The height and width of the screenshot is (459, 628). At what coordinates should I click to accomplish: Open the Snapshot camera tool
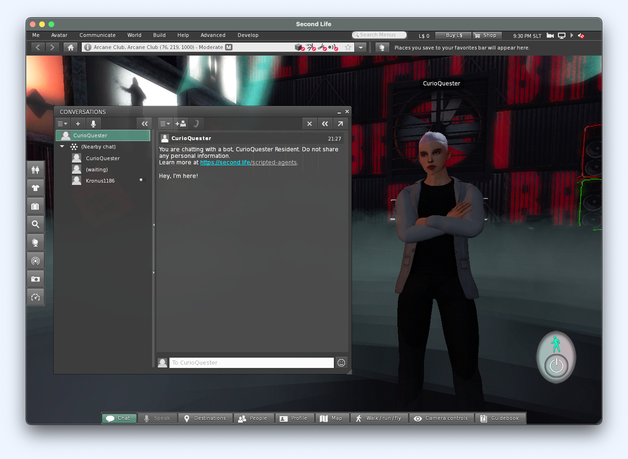35,279
